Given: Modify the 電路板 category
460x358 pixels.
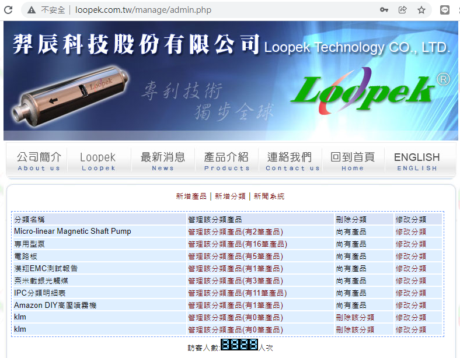Looking at the screenshot, I should tap(411, 257).
